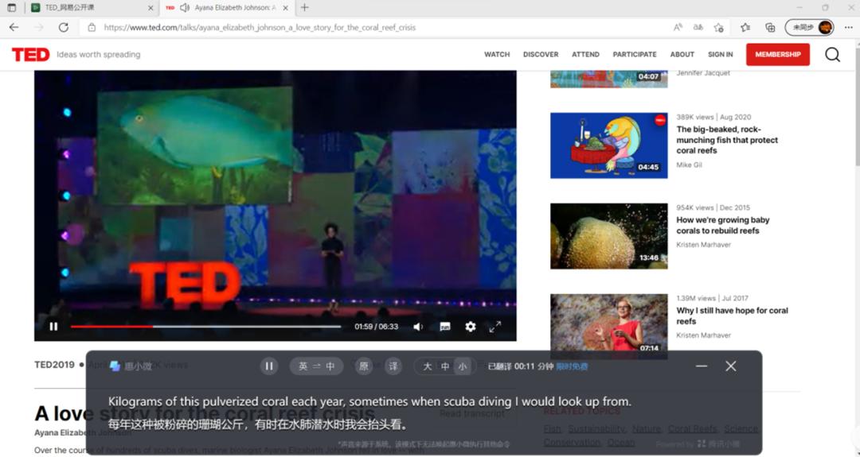Open the TED search magnifier

tap(832, 55)
